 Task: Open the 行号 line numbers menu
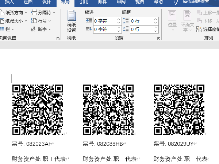[x=41, y=21]
